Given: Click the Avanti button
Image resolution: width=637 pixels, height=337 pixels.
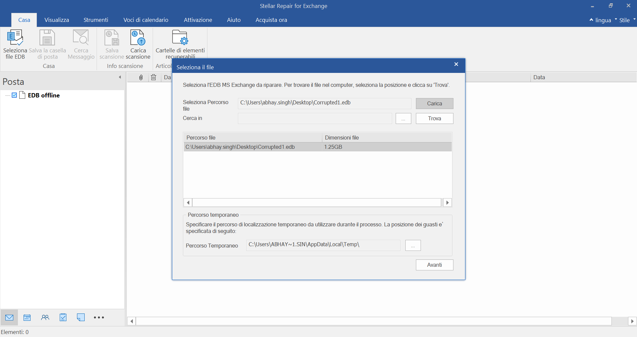Looking at the screenshot, I should pos(435,265).
